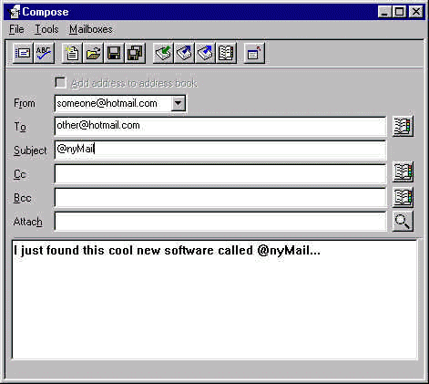This screenshot has height=384, width=429.
Task: Open the address book icon in toolbar
Action: [226, 53]
